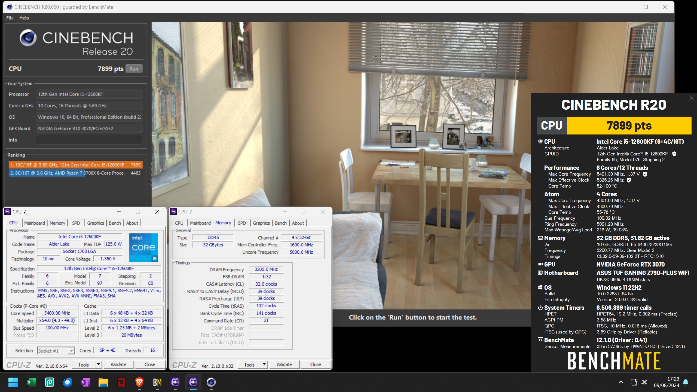Select the i5-12600KF ranking entry
The height and width of the screenshot is (392, 697).
click(75, 165)
